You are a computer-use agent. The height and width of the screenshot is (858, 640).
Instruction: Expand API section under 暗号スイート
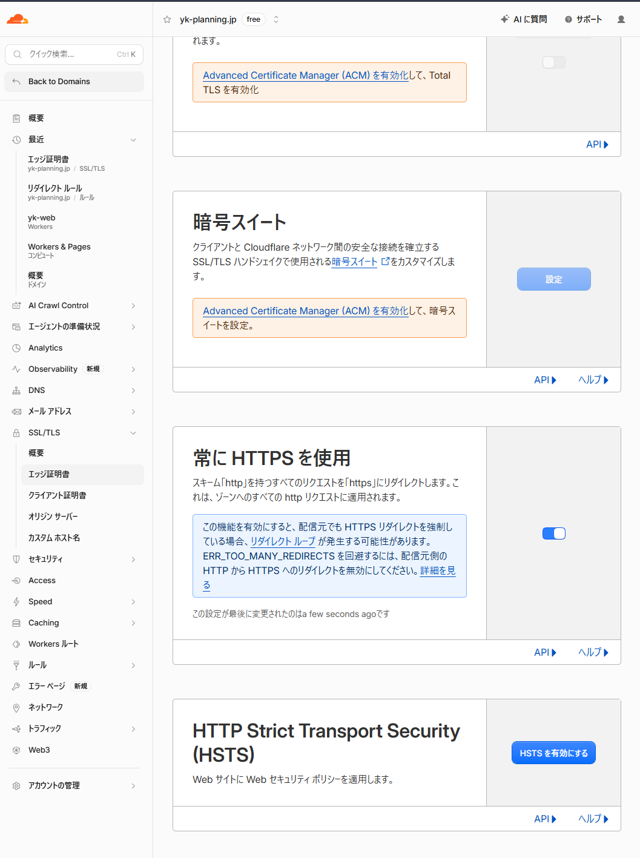(545, 380)
